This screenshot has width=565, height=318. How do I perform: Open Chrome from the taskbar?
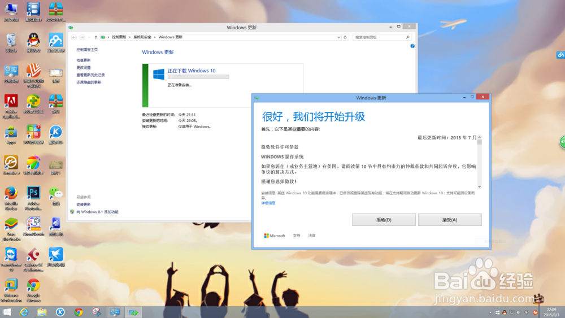(78, 312)
